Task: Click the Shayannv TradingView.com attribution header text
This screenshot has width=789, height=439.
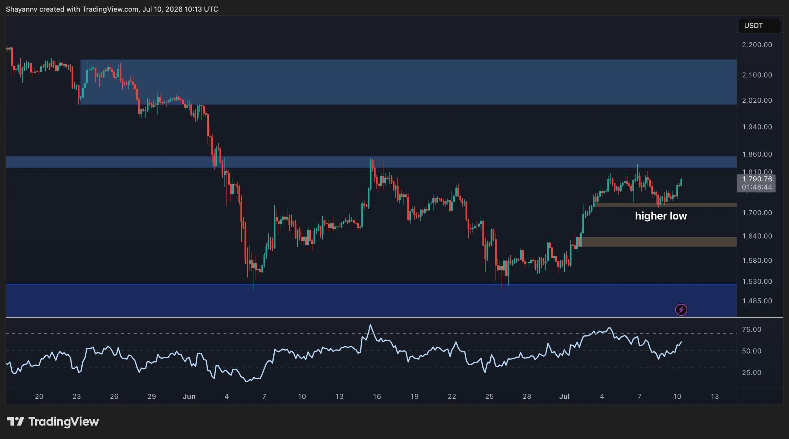Action: pyautogui.click(x=112, y=9)
